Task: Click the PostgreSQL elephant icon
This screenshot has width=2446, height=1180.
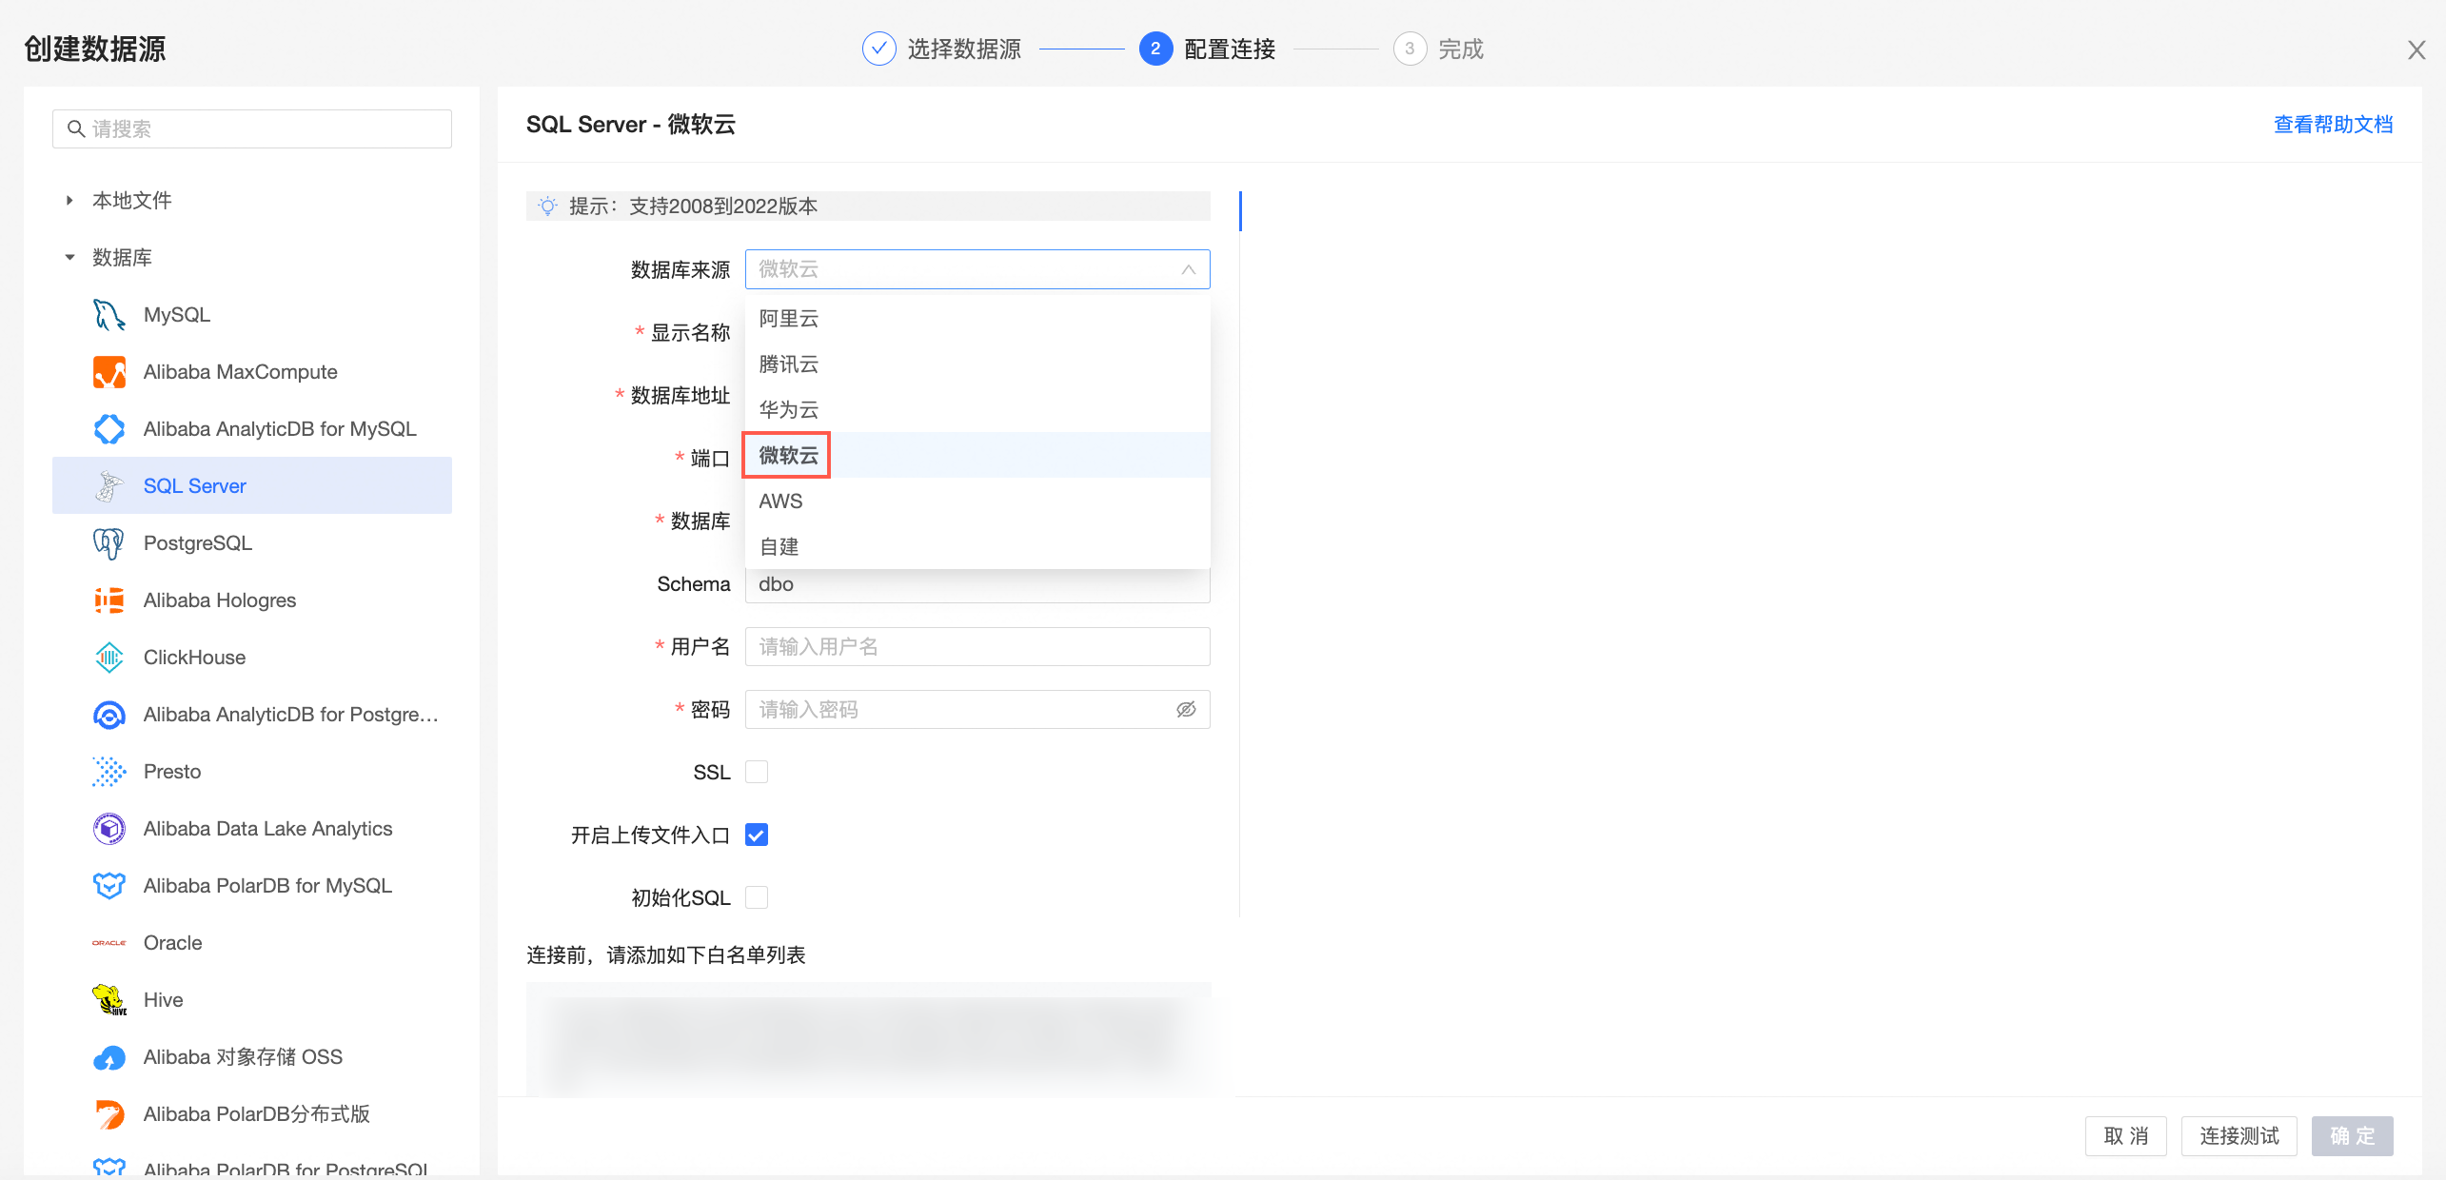Action: tap(109, 543)
